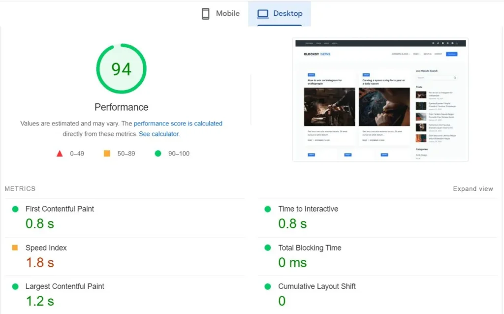Screen dimensions: 504x314
Task: Click the green dot beside Largest Contentful Paint
Action: (x=15, y=286)
